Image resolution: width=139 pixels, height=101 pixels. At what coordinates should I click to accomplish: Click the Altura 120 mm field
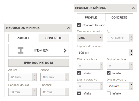pyautogui.click(x=21, y=77)
